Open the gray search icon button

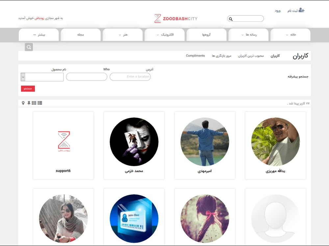coord(29,47)
